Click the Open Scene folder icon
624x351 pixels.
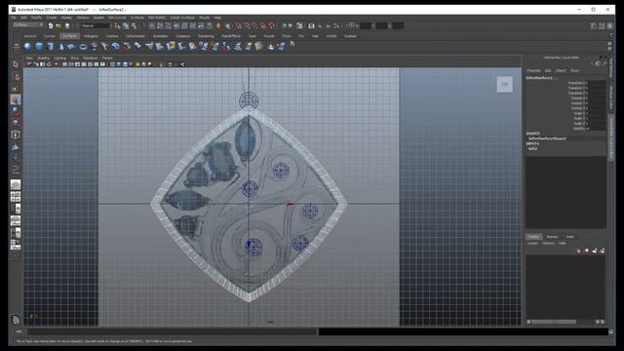click(58, 26)
